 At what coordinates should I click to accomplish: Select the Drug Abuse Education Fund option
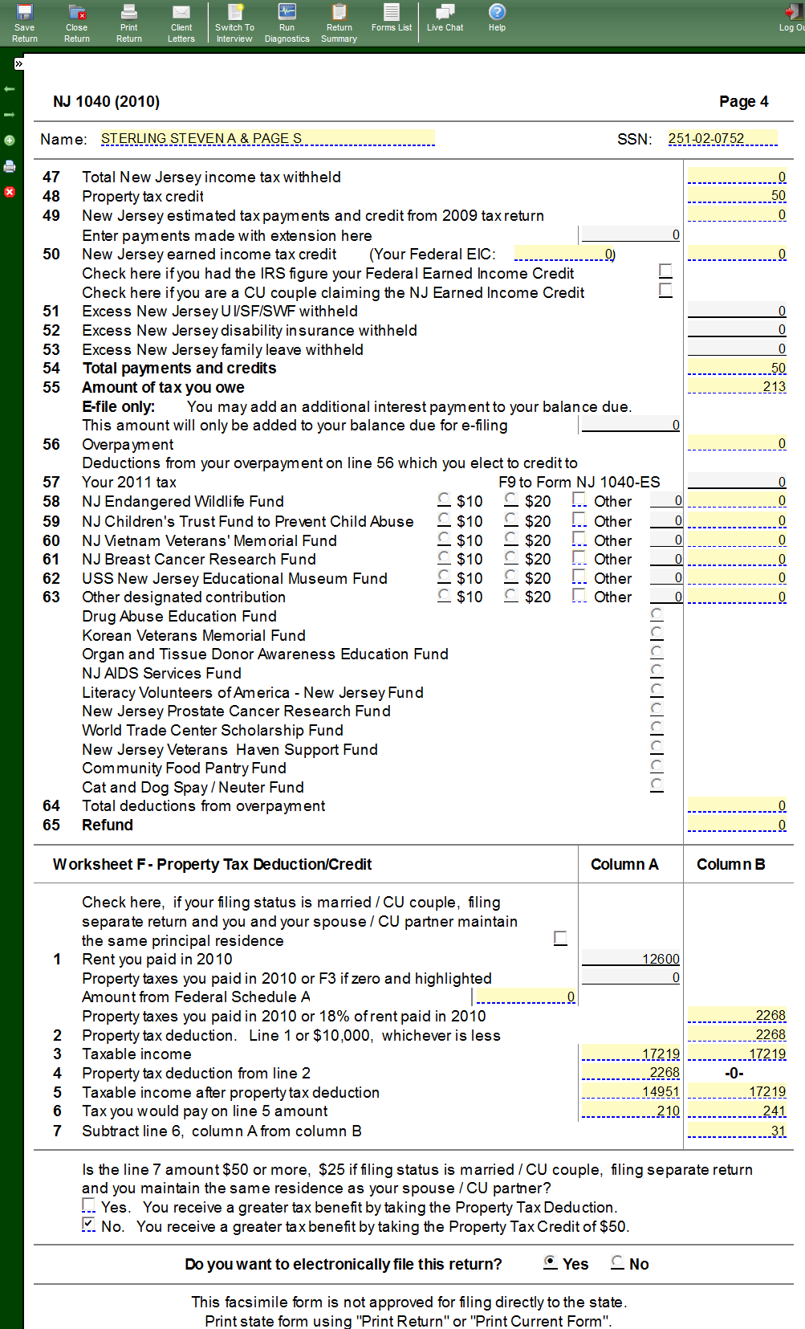point(657,615)
